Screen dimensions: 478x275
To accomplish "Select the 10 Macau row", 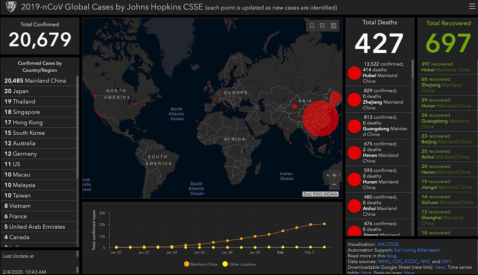I will pos(39,174).
